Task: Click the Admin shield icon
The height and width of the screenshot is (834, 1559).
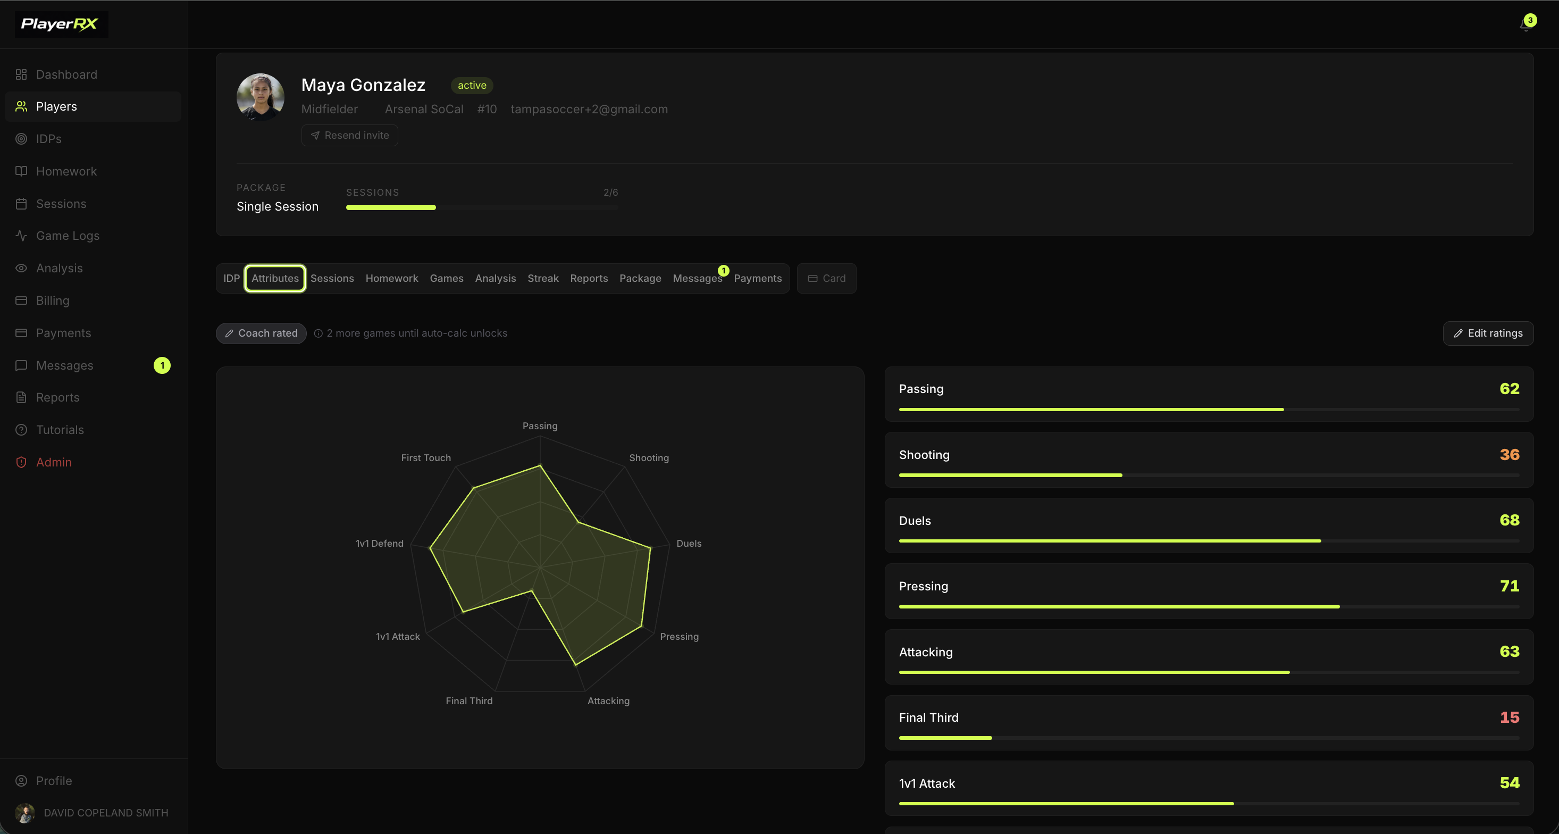Action: click(21, 462)
